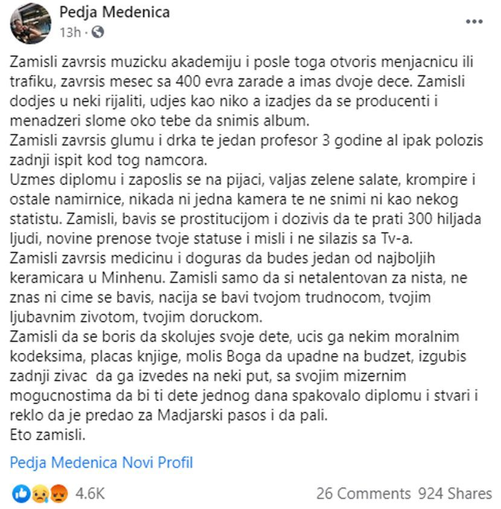Click the closing line 'Eto zamisli.'
The image size is (501, 509).
(x=46, y=433)
